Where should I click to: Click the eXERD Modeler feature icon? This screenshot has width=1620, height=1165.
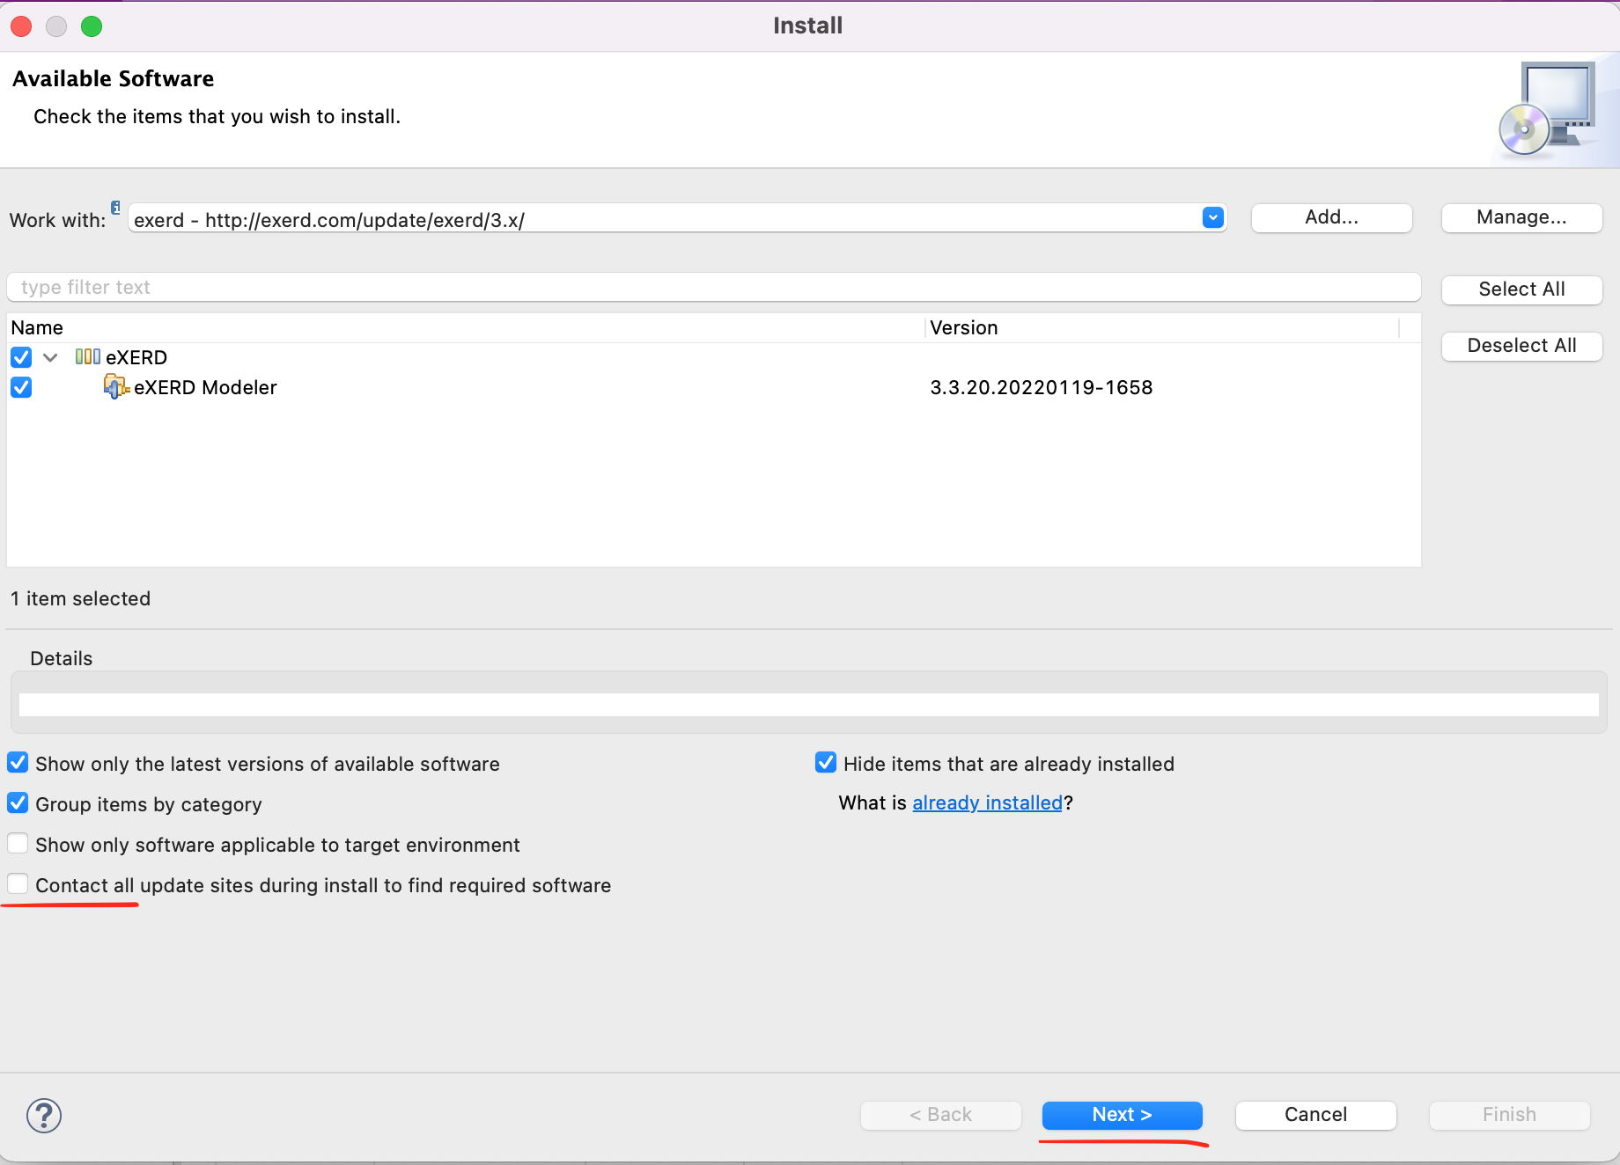point(116,386)
